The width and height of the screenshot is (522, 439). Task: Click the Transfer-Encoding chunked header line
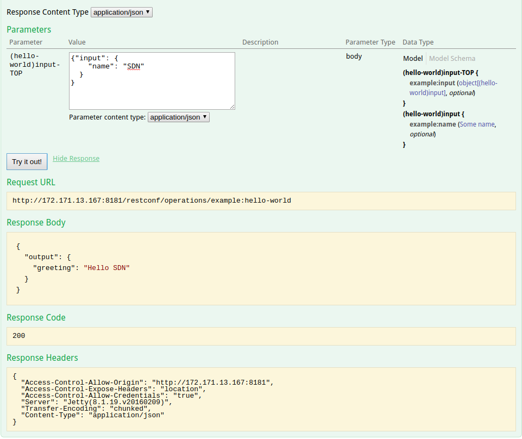pyautogui.click(x=86, y=409)
